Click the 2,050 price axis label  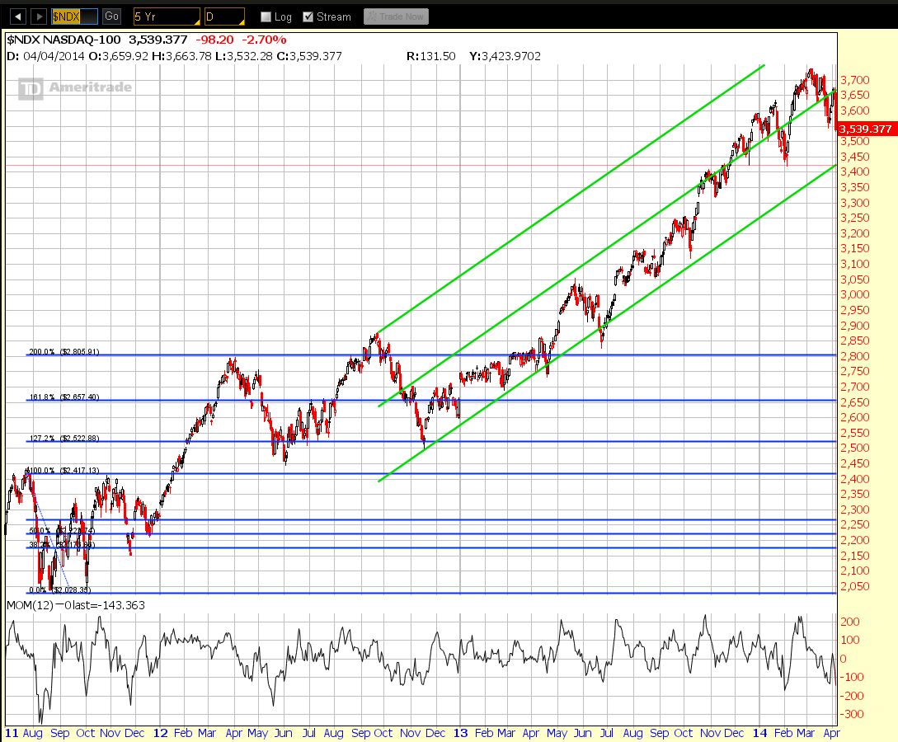(854, 586)
